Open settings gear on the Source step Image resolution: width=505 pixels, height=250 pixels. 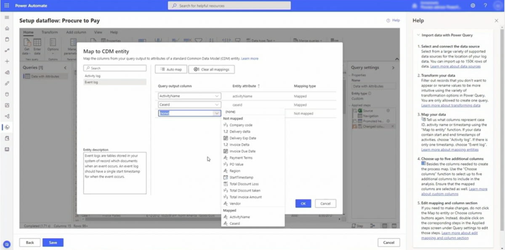[388, 111]
